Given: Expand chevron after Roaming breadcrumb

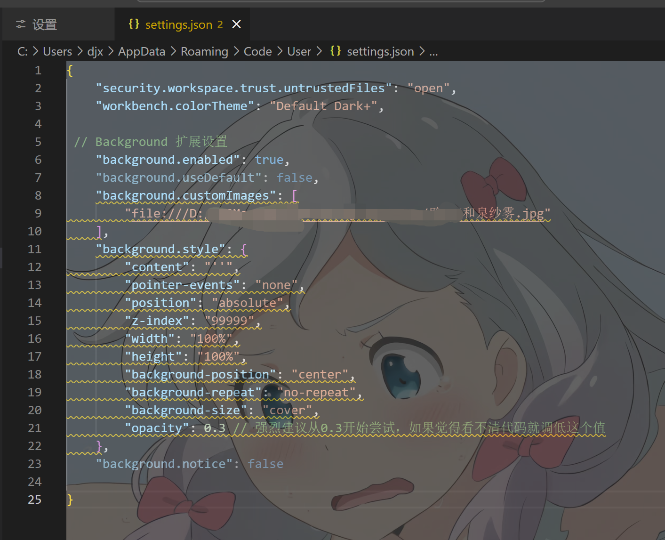Looking at the screenshot, I should point(236,51).
